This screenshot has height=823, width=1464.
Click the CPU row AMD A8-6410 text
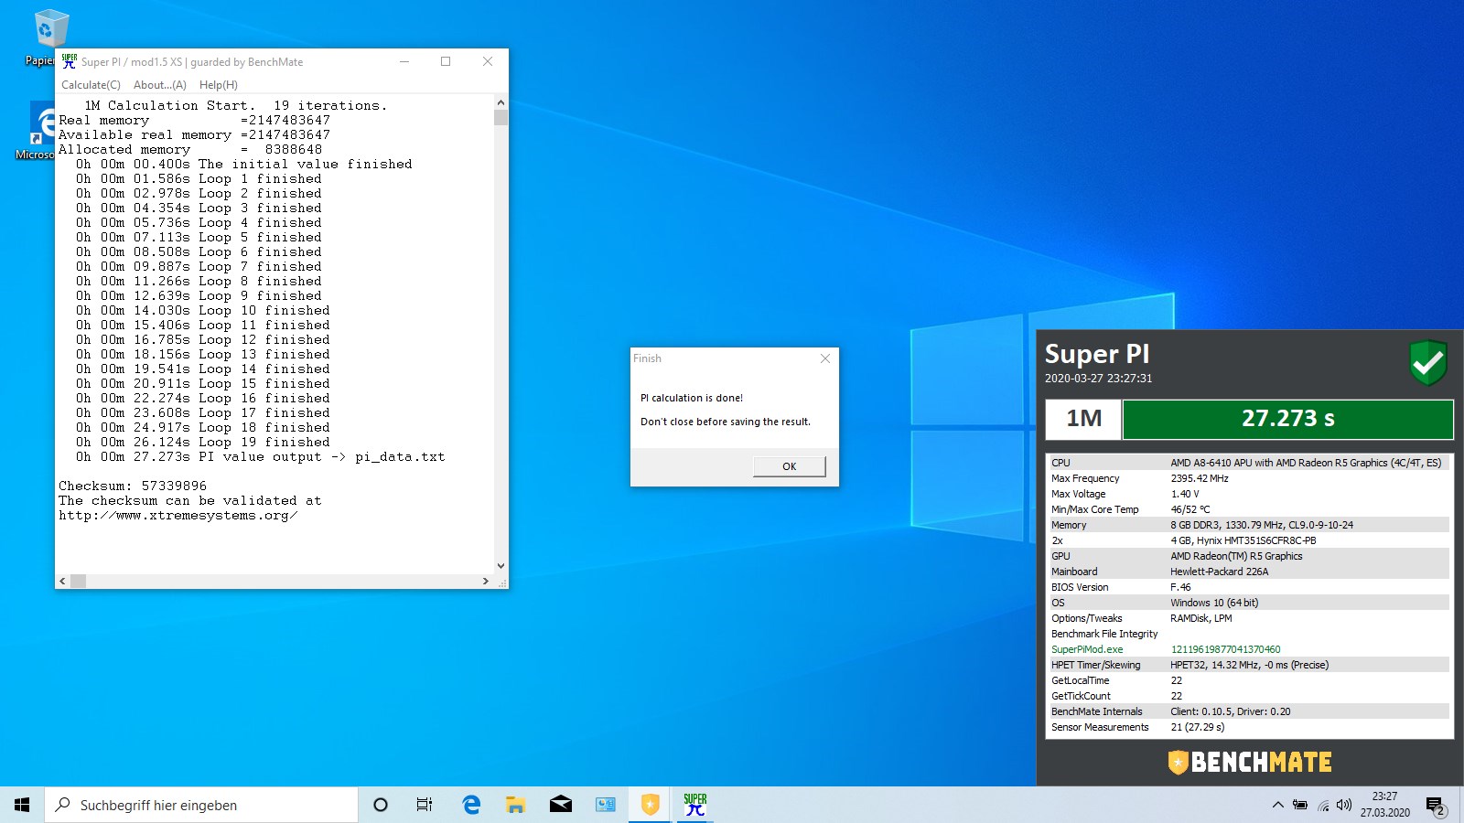[x=1306, y=463]
